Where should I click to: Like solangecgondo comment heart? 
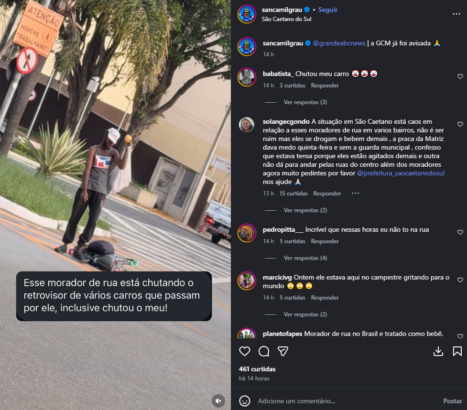[460, 124]
